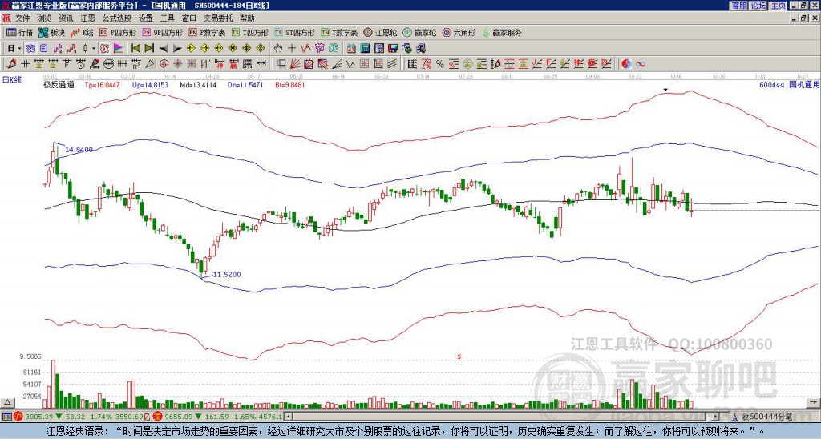Click the blue infinity loop icon
821x439 pixels.
pos(640,64)
